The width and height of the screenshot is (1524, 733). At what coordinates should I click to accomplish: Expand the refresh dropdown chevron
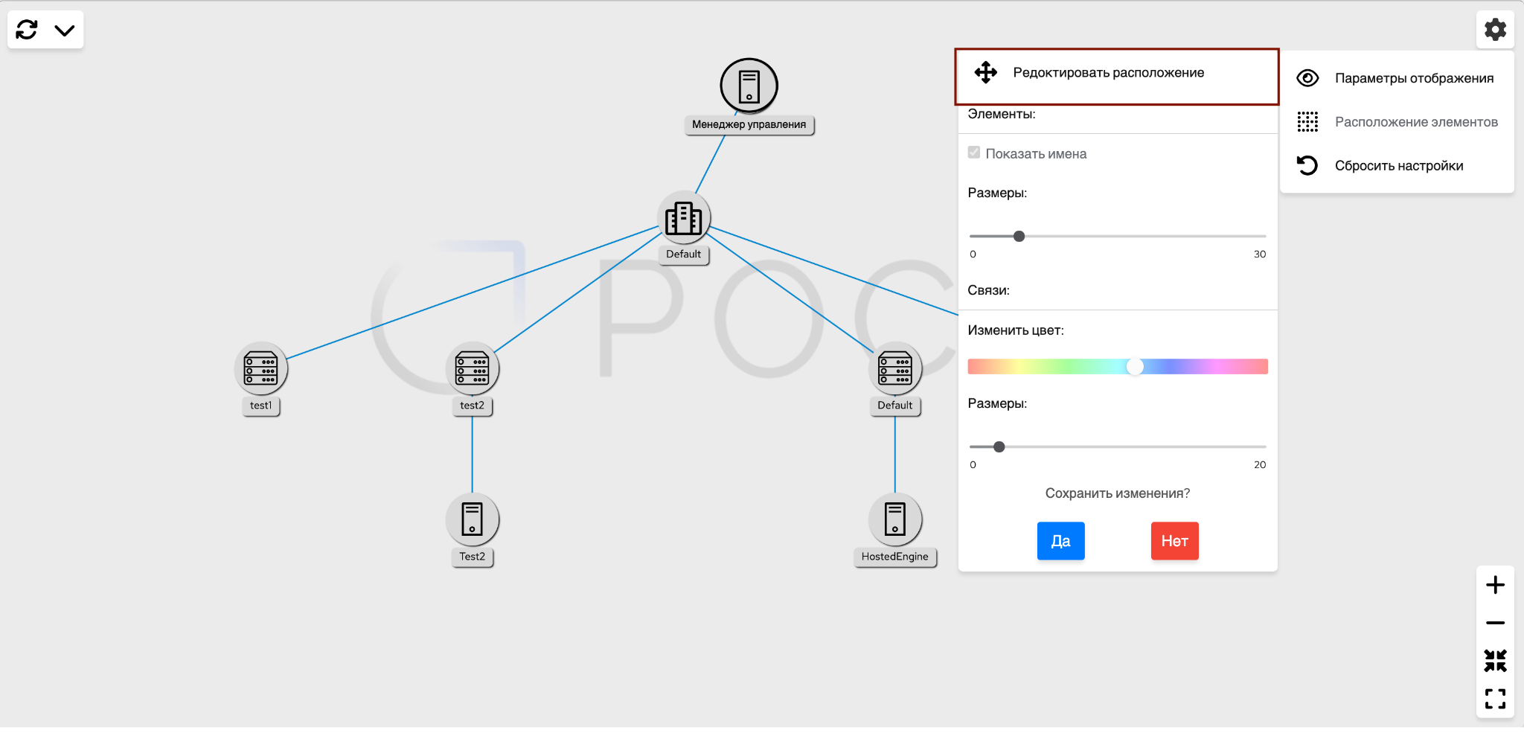click(65, 31)
